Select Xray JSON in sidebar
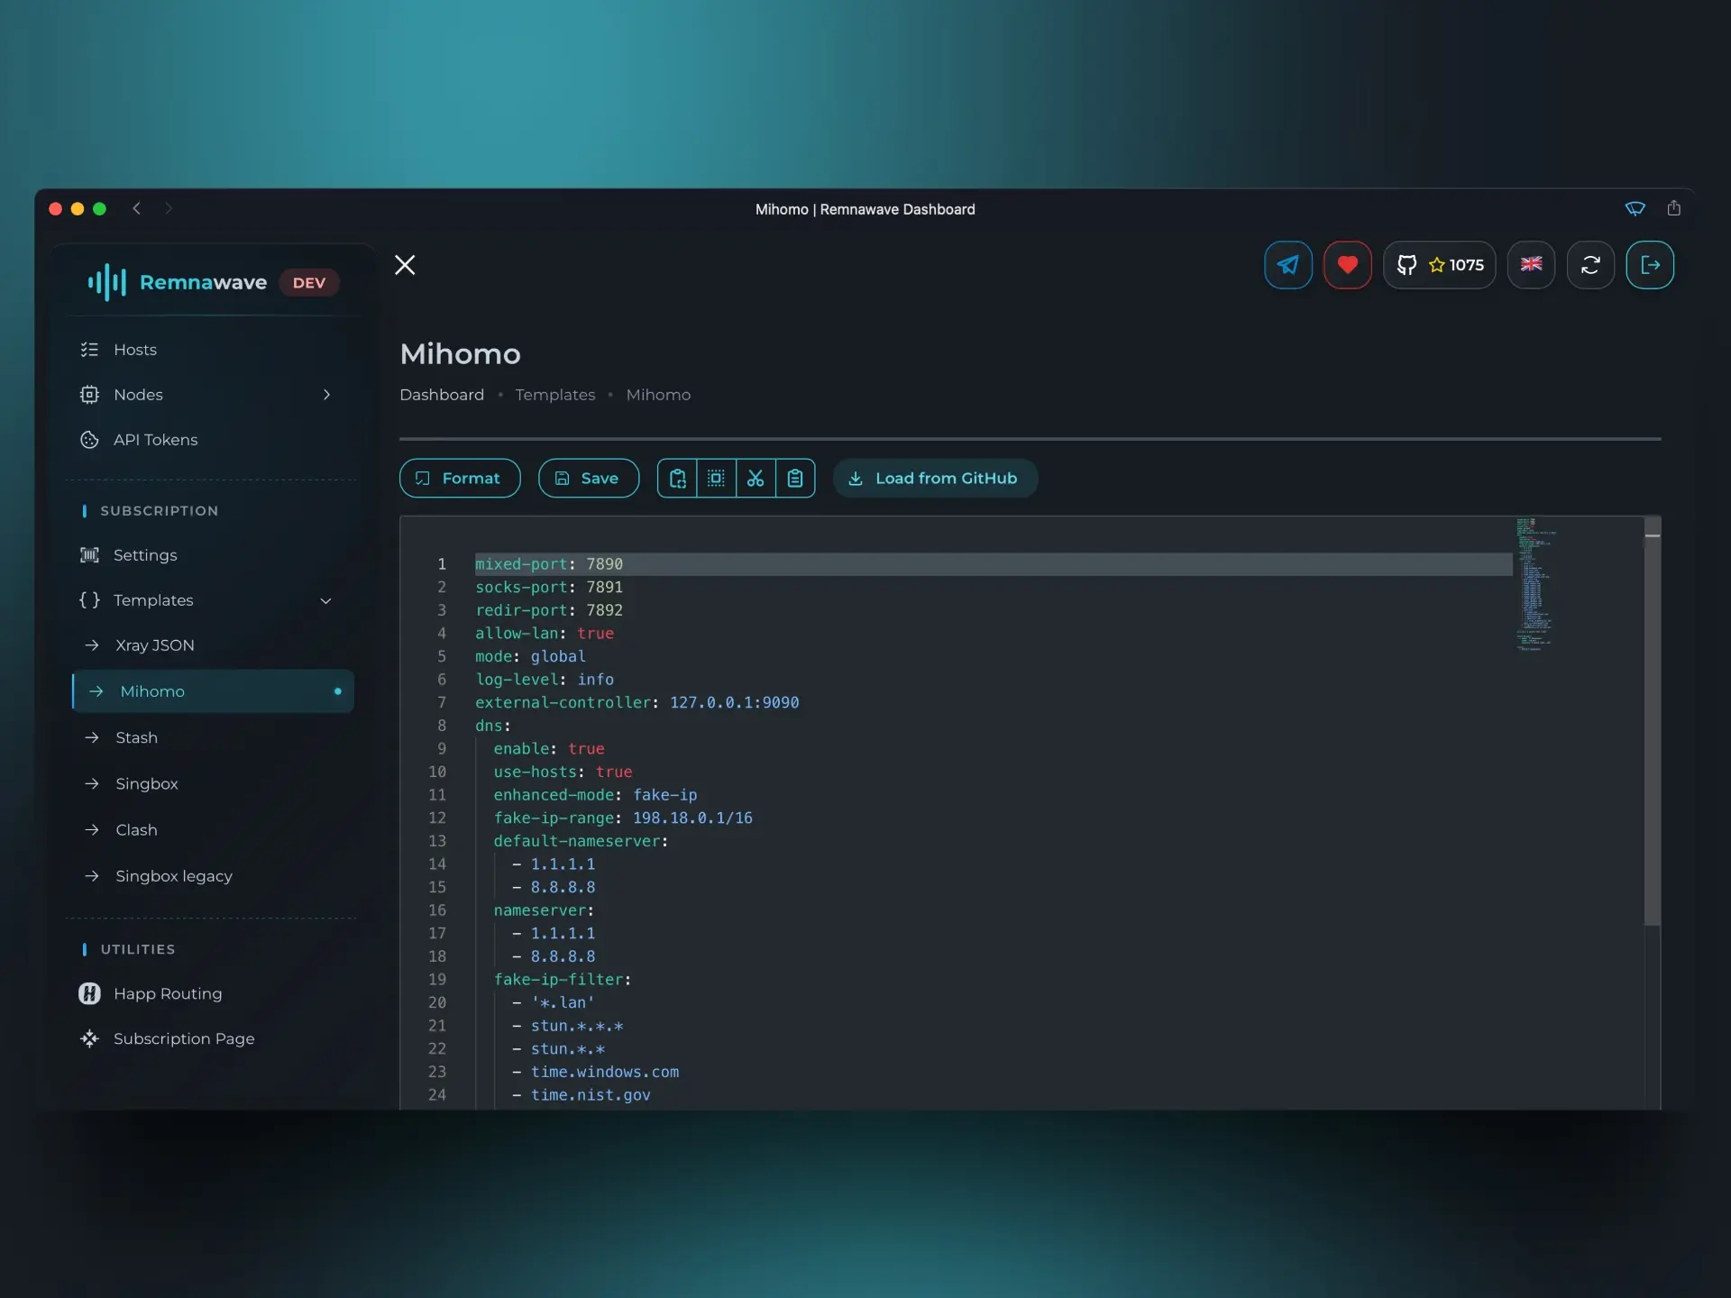The image size is (1731, 1298). [154, 645]
